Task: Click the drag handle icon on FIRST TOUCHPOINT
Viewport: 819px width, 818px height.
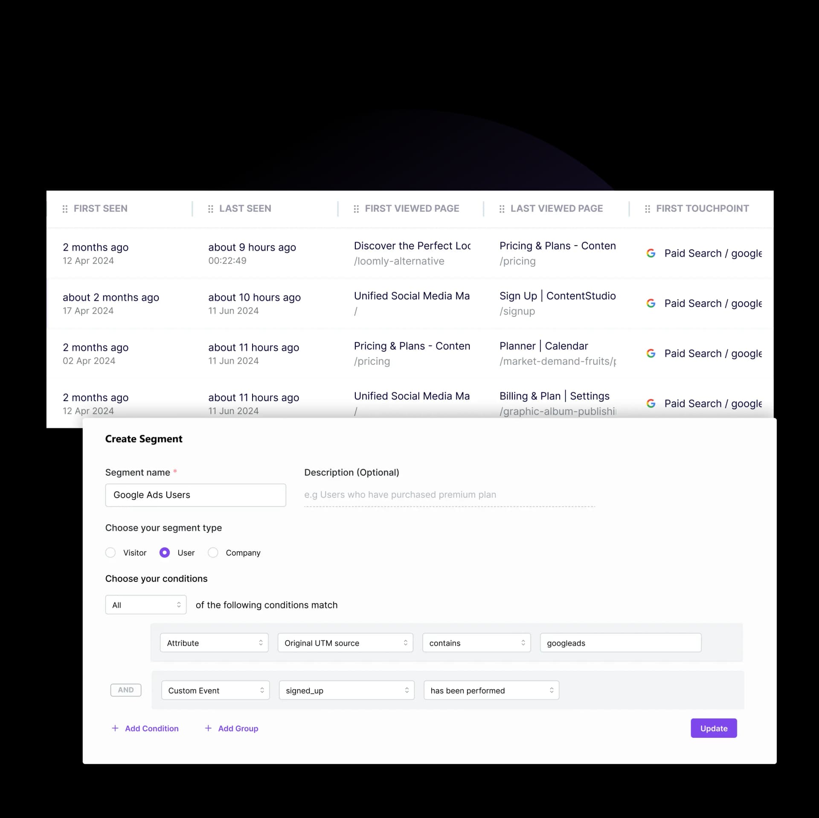Action: (x=647, y=208)
